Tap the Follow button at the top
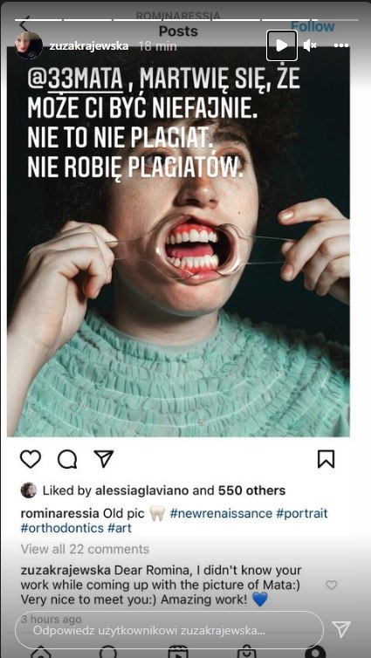 pos(313,26)
